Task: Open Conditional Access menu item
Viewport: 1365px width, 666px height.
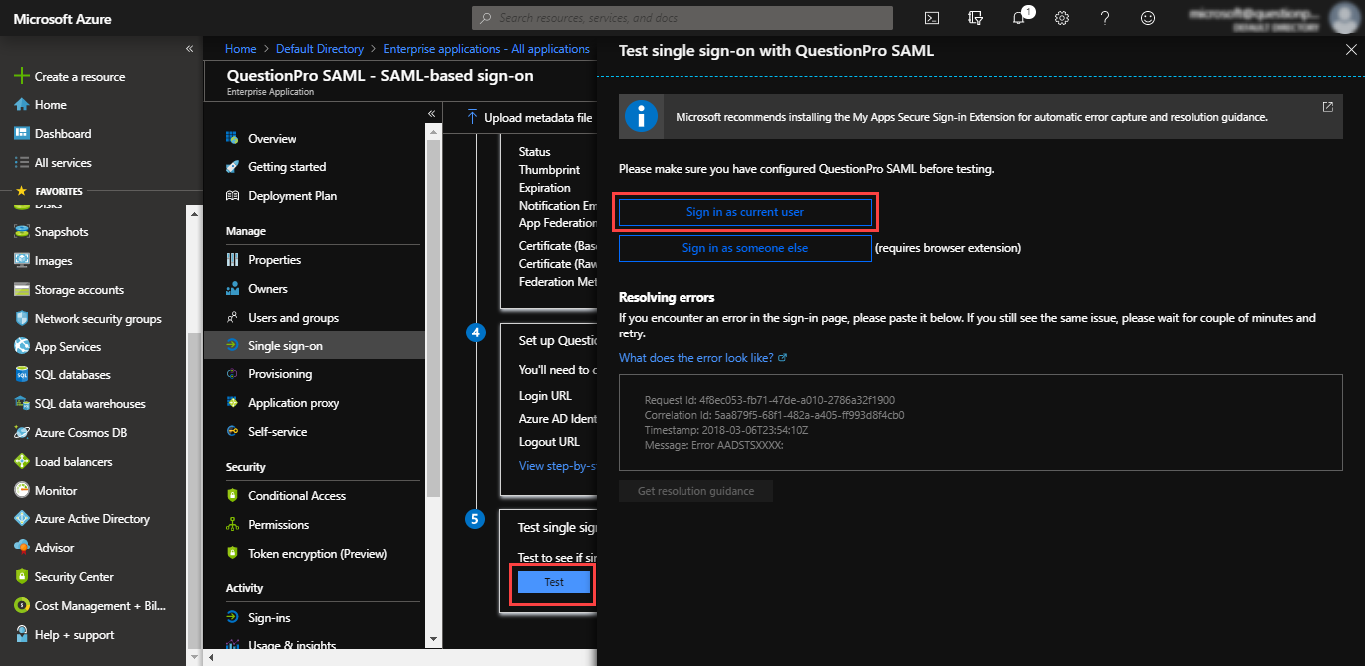Action: [x=296, y=496]
